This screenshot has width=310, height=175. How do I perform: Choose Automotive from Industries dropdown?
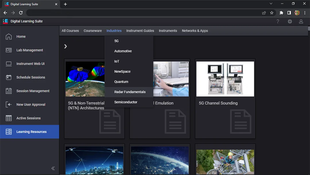(129, 51)
